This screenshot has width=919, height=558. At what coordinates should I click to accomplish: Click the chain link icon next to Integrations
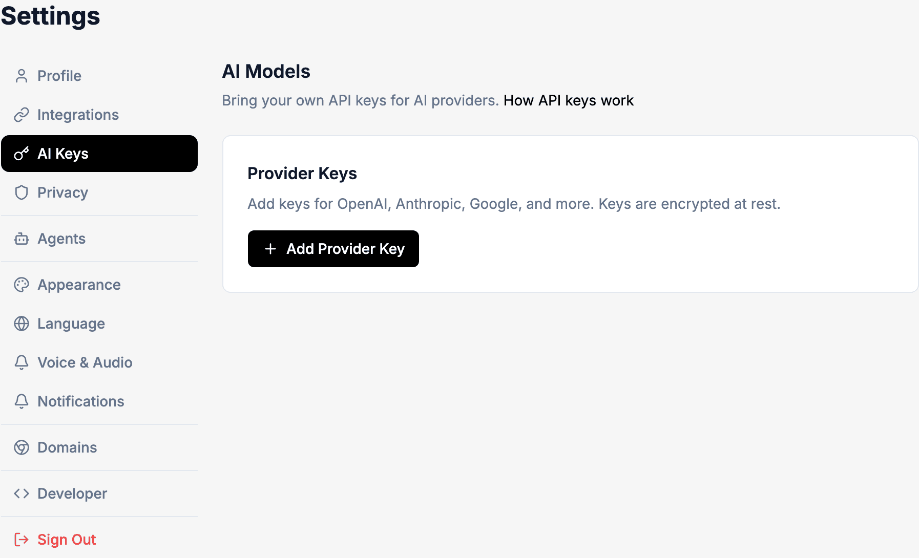[x=22, y=115]
